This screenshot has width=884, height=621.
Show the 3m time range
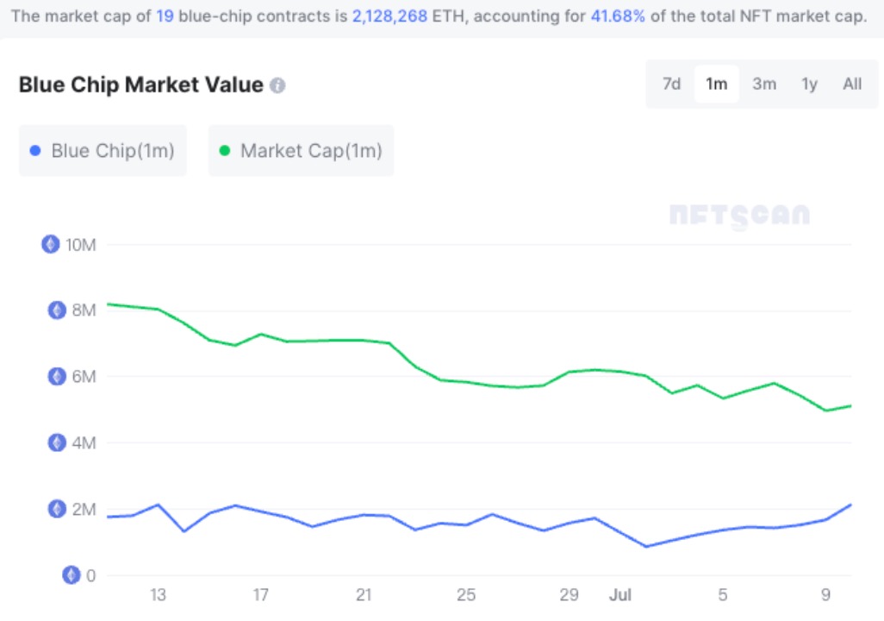tap(763, 84)
